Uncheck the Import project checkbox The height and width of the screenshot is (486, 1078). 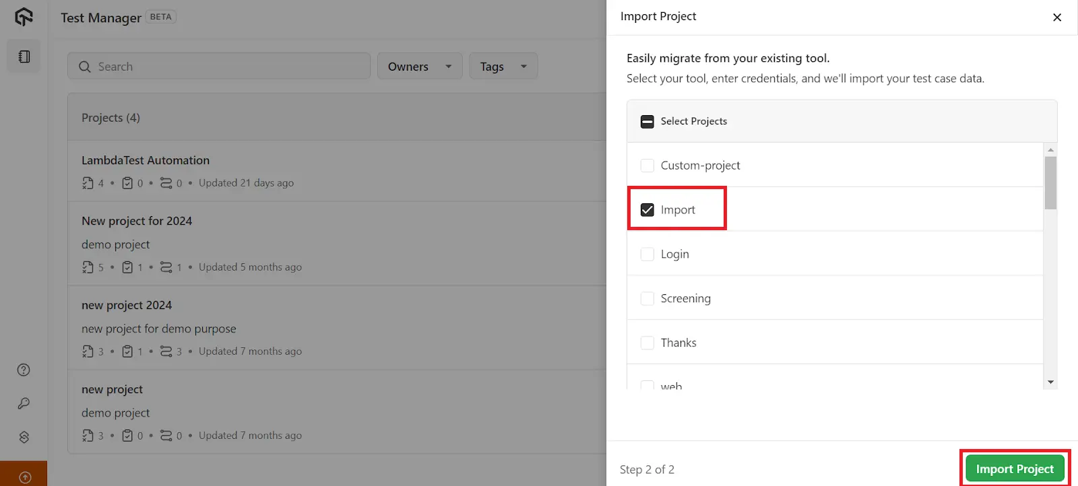coord(647,210)
